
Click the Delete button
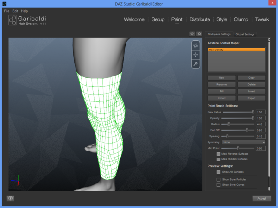click(252, 84)
